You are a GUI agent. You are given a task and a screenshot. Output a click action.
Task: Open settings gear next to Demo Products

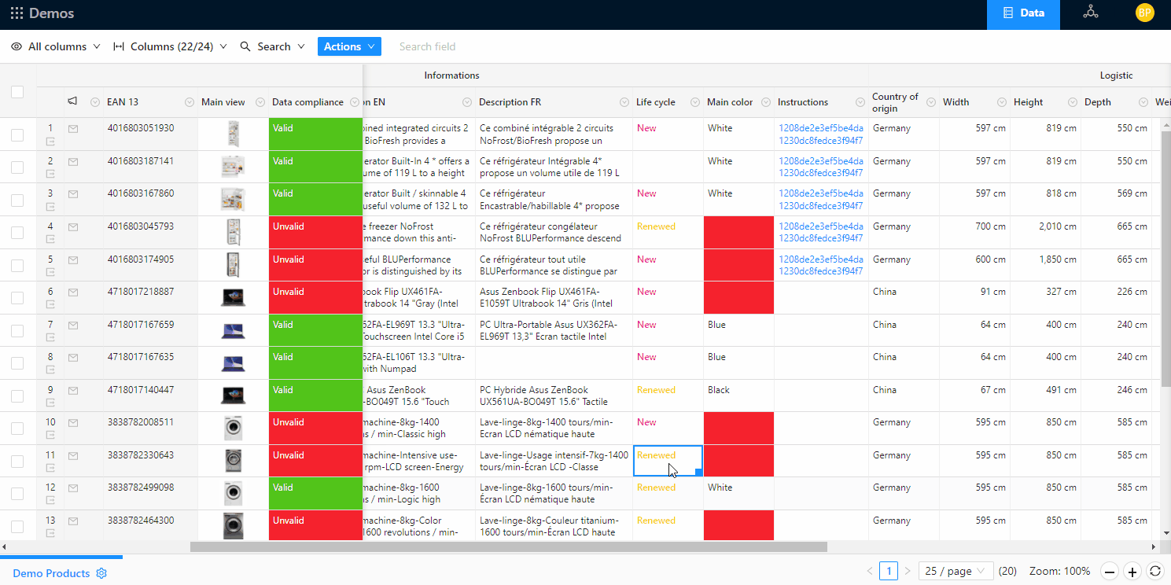point(101,573)
